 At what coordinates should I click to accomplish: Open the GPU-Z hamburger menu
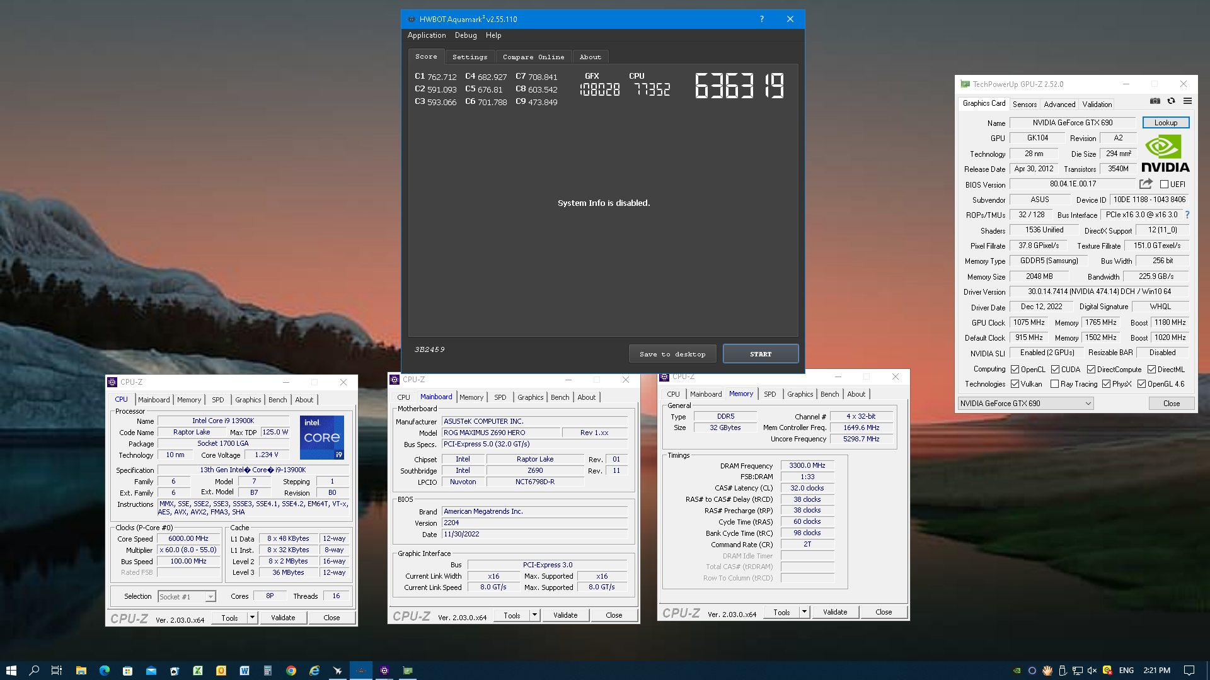point(1187,101)
